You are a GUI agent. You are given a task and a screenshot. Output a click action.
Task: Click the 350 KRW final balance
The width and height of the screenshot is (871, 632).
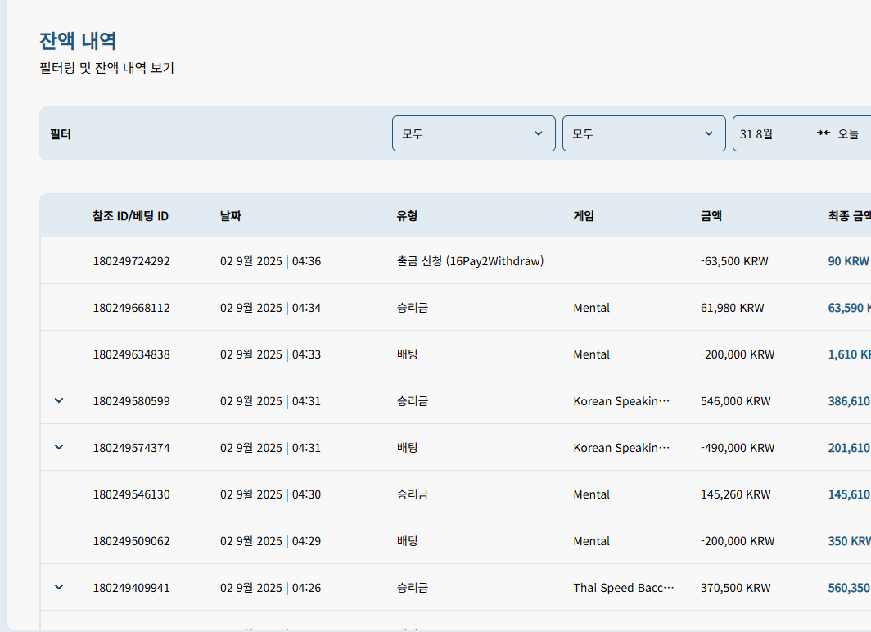click(x=850, y=541)
